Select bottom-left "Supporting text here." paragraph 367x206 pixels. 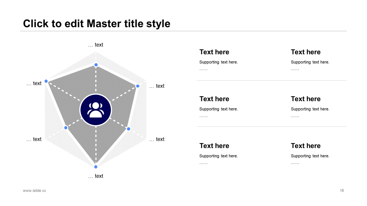pyautogui.click(x=218, y=156)
